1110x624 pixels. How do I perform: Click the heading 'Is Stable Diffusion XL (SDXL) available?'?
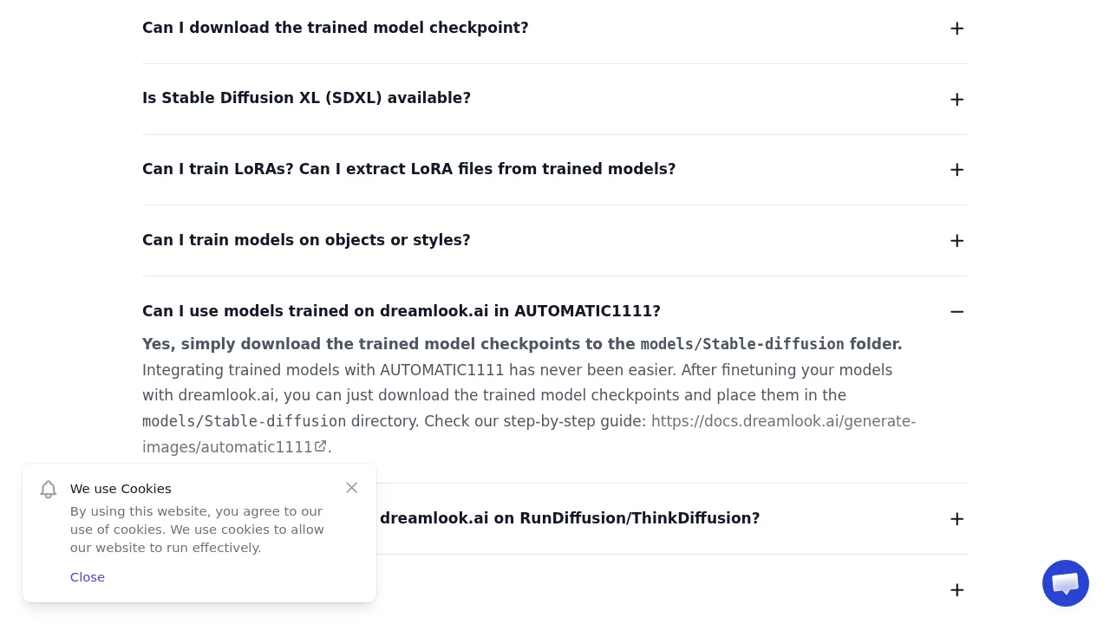[x=306, y=98]
